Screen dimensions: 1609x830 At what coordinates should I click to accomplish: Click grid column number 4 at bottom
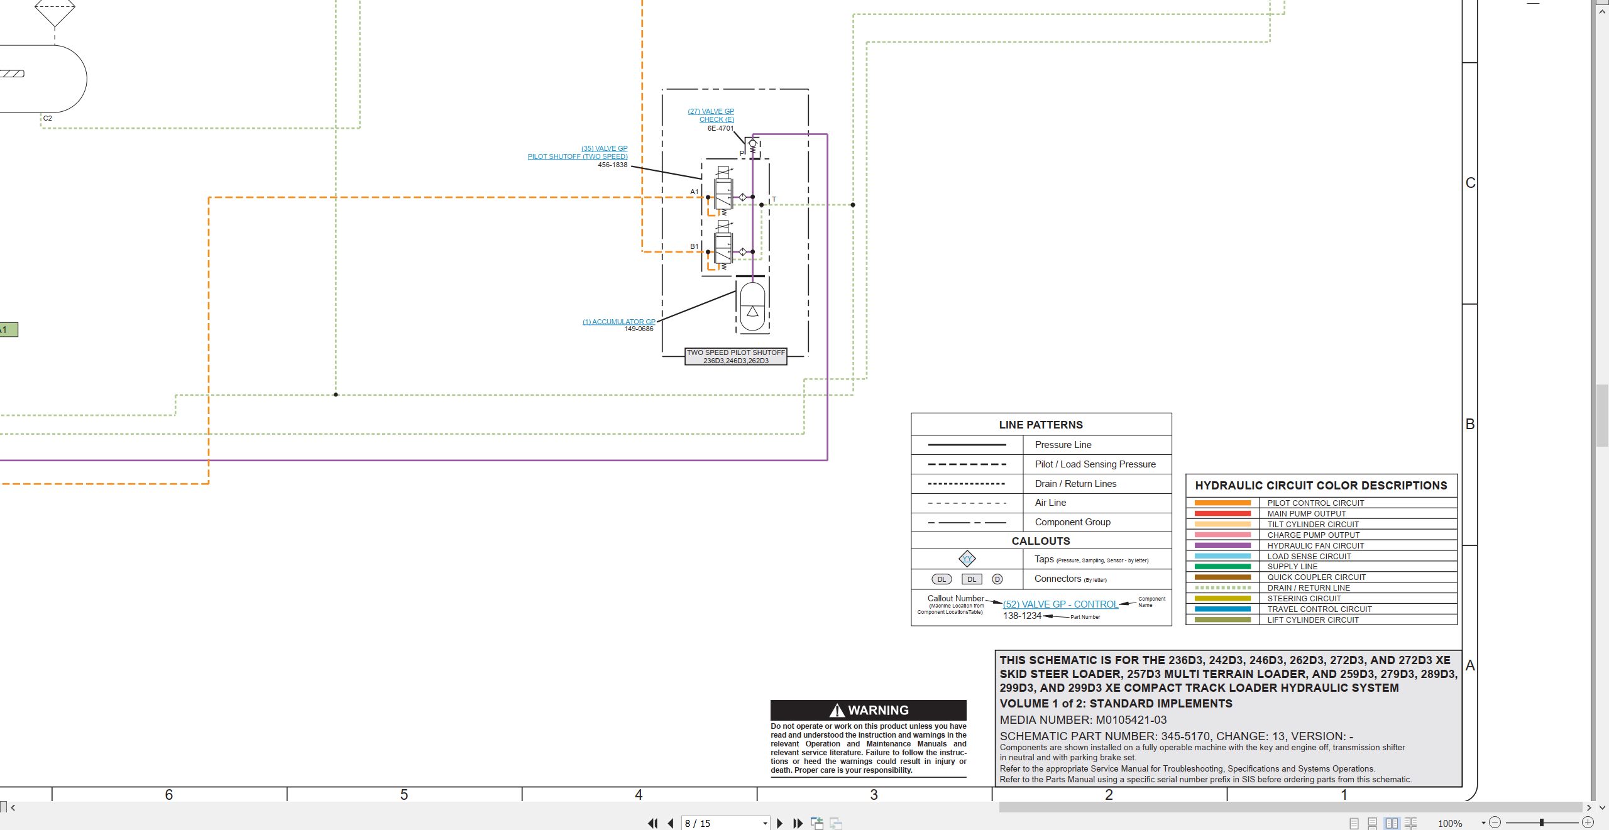[x=639, y=795]
